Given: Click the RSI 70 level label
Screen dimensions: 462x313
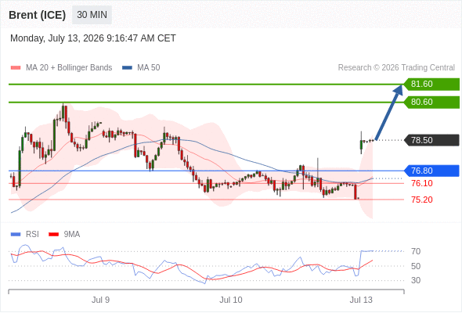Looking at the screenshot, I should coord(416,251).
